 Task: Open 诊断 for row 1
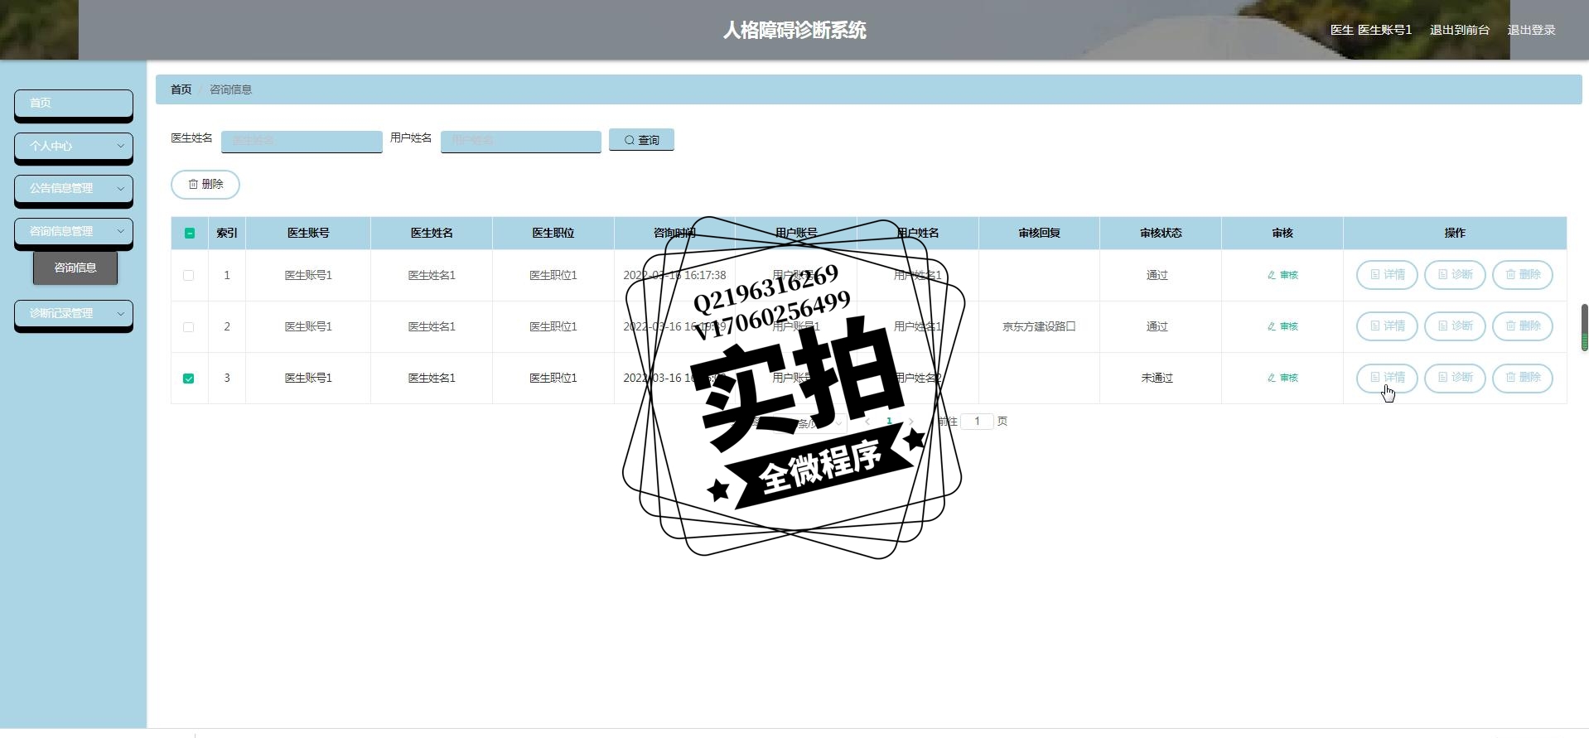tap(1455, 275)
